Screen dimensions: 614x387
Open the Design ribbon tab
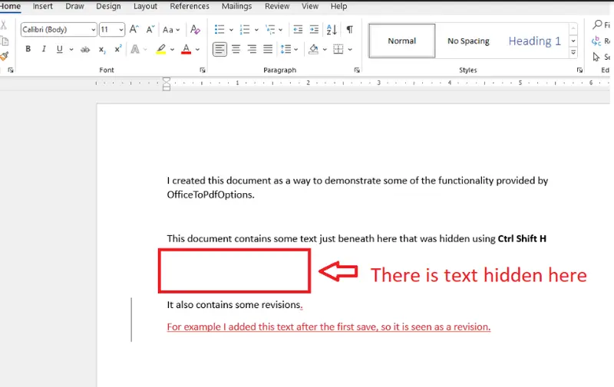(108, 6)
